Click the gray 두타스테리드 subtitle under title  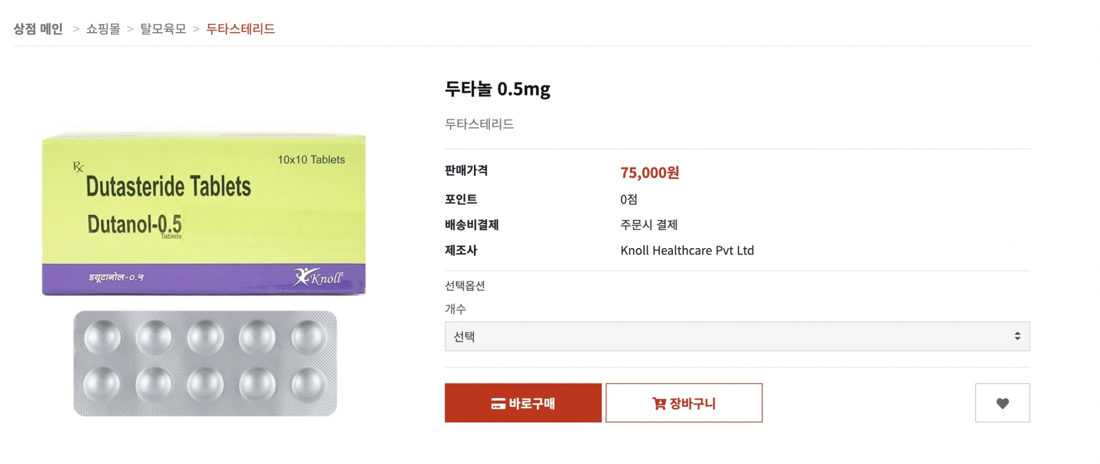pyautogui.click(x=479, y=124)
